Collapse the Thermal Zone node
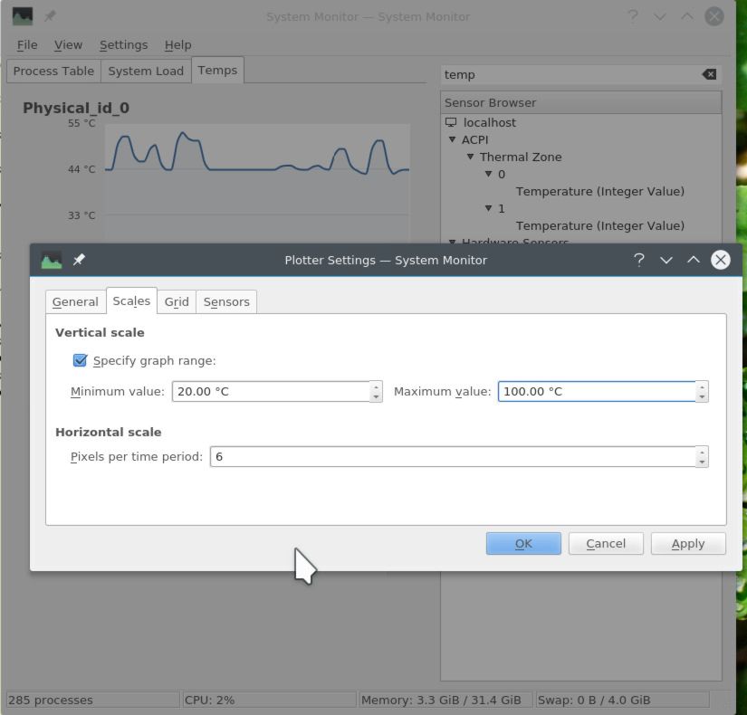Image resolution: width=747 pixels, height=715 pixels. click(x=470, y=157)
